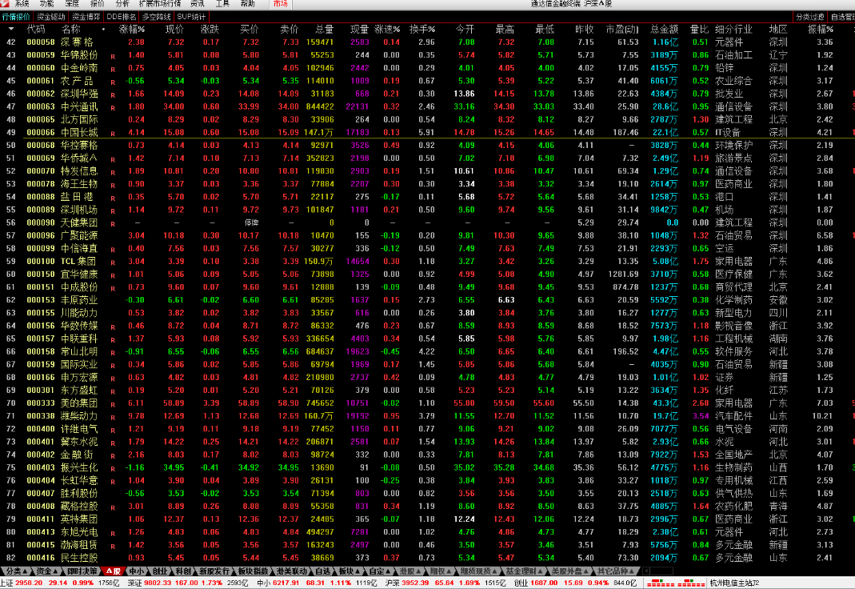Switch to the 板块指数 bottom tab
Screen dimensions: 855x589
pyautogui.click(x=253, y=571)
